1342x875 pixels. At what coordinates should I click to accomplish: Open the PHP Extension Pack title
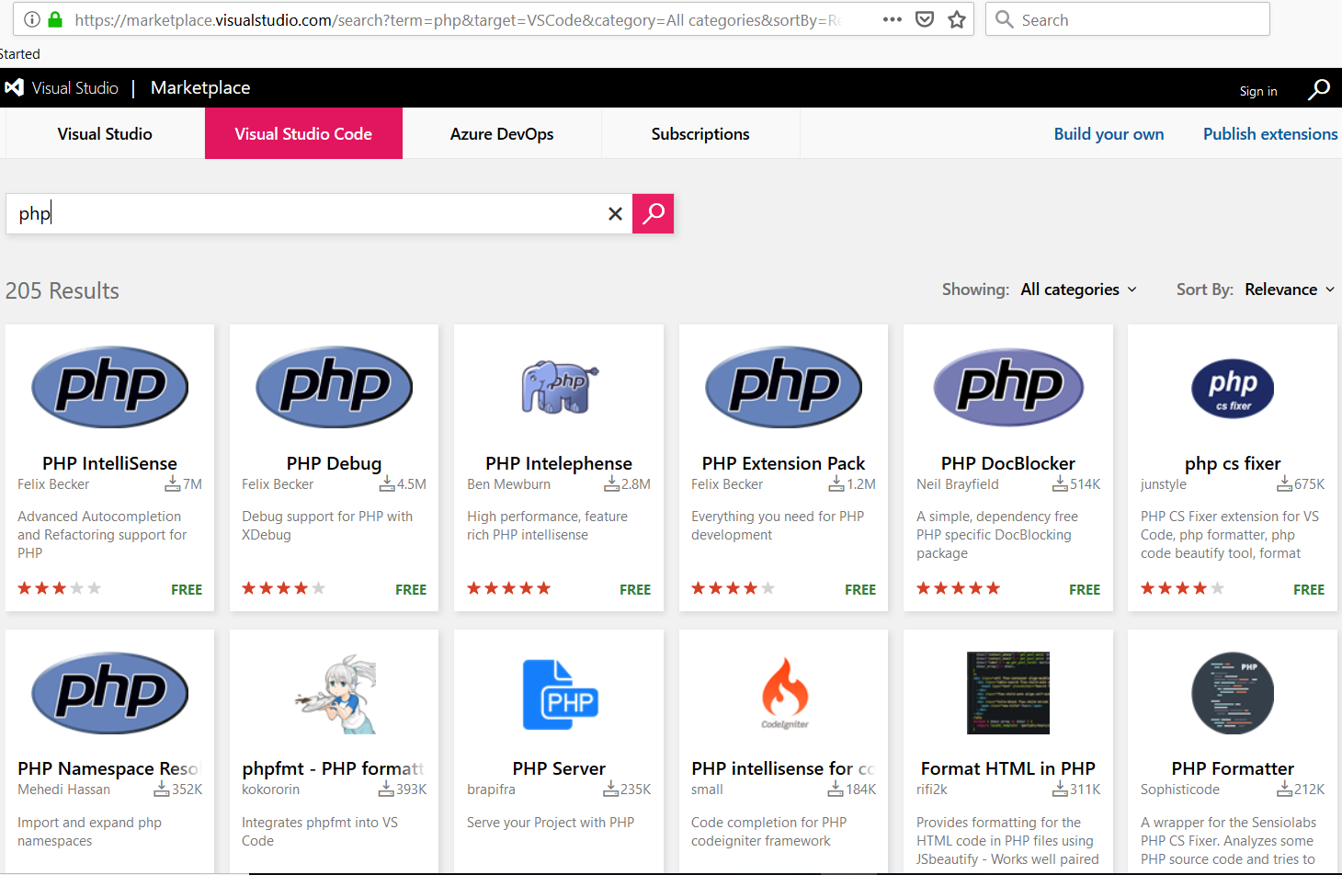pyautogui.click(x=783, y=463)
